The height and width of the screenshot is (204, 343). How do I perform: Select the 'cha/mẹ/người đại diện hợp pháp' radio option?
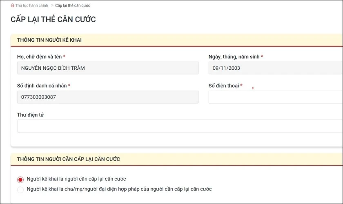(20, 190)
